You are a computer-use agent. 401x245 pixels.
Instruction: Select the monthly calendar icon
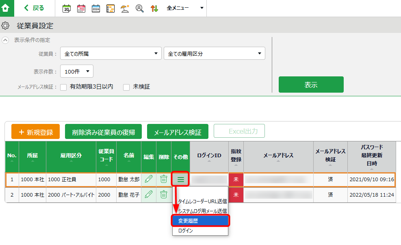coord(81,8)
